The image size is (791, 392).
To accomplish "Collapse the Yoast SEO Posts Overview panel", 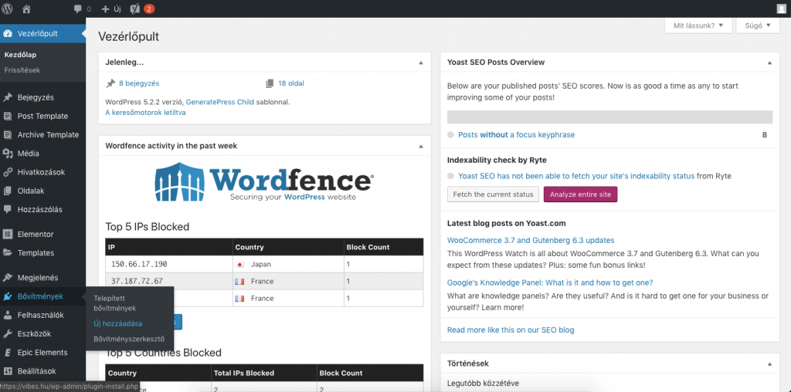I will [769, 63].
